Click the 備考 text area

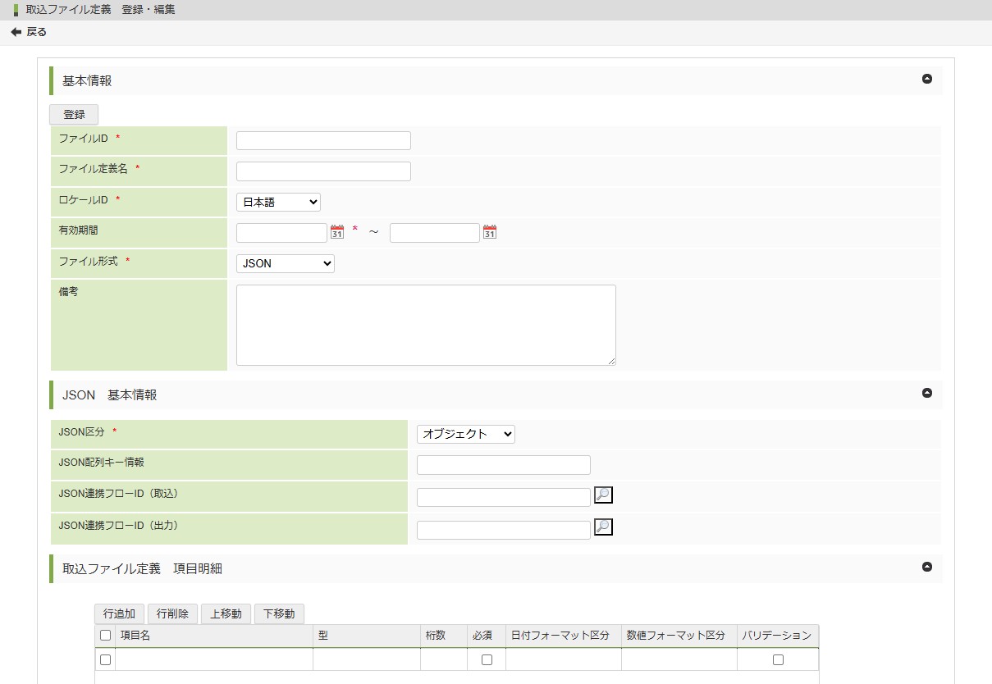tap(426, 325)
